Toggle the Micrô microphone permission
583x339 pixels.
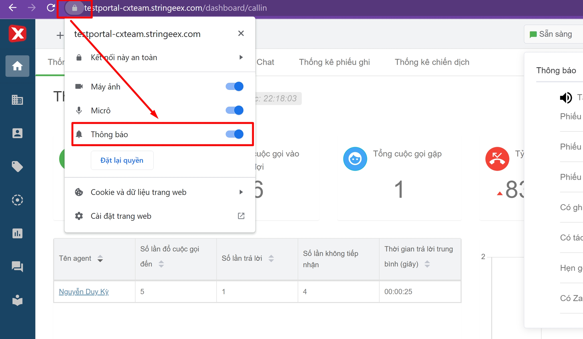(x=234, y=110)
